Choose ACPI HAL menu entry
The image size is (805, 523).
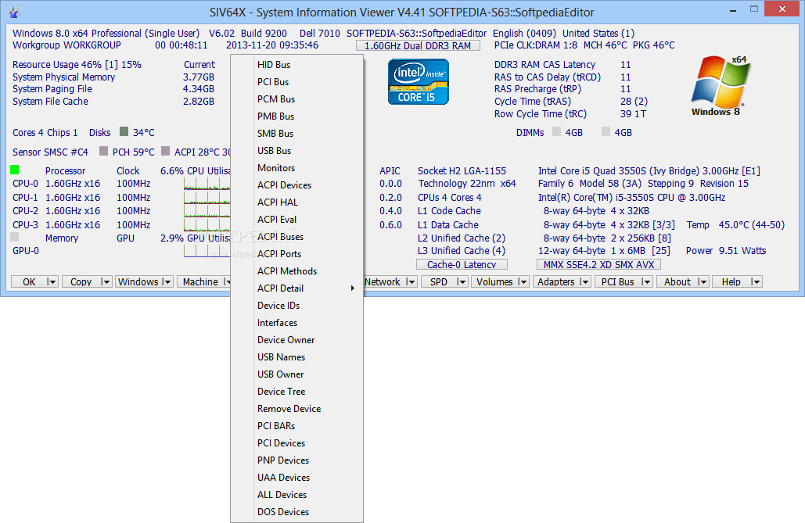point(296,202)
